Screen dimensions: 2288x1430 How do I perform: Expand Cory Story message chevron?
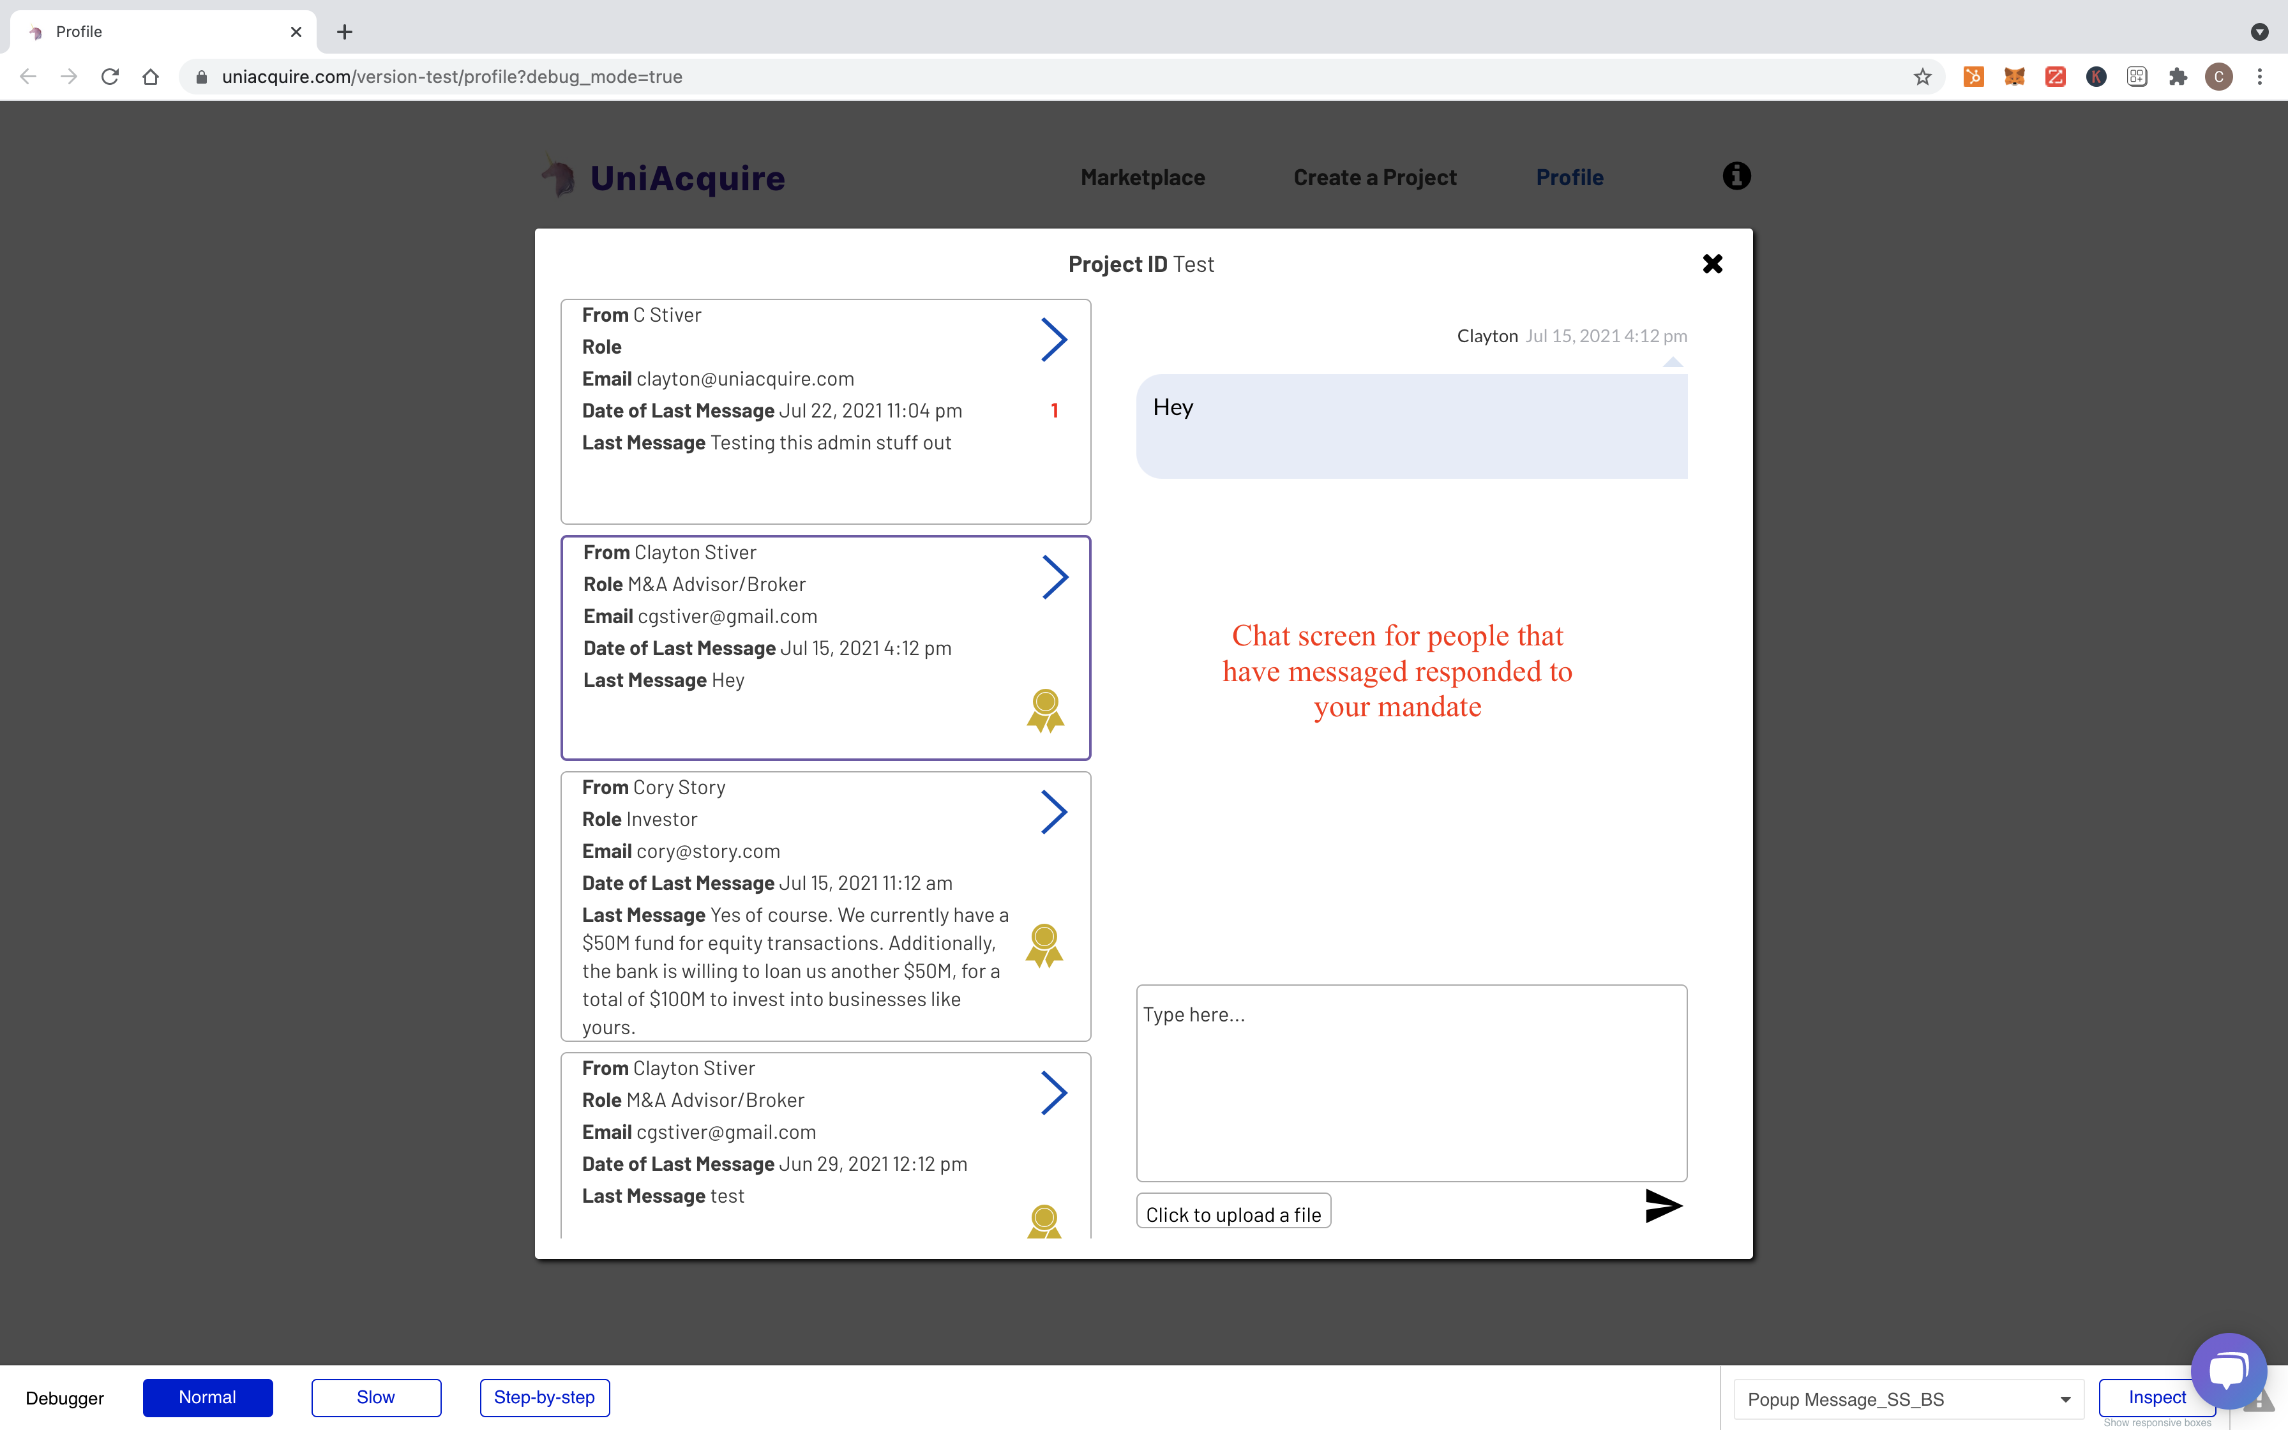point(1053,811)
